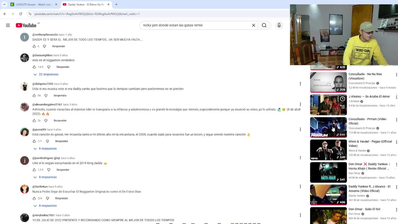This screenshot has height=224, width=398.
Task: Reply to the @pcoral93 comment
Action: click(x=62, y=141)
